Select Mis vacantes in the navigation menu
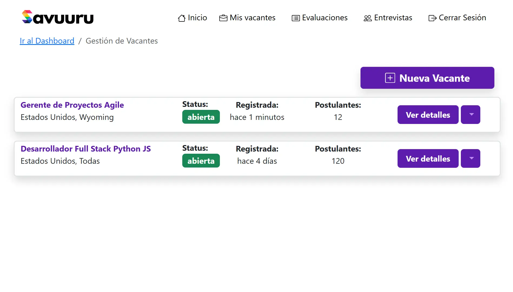Viewport: 513px width, 292px height. [x=252, y=18]
